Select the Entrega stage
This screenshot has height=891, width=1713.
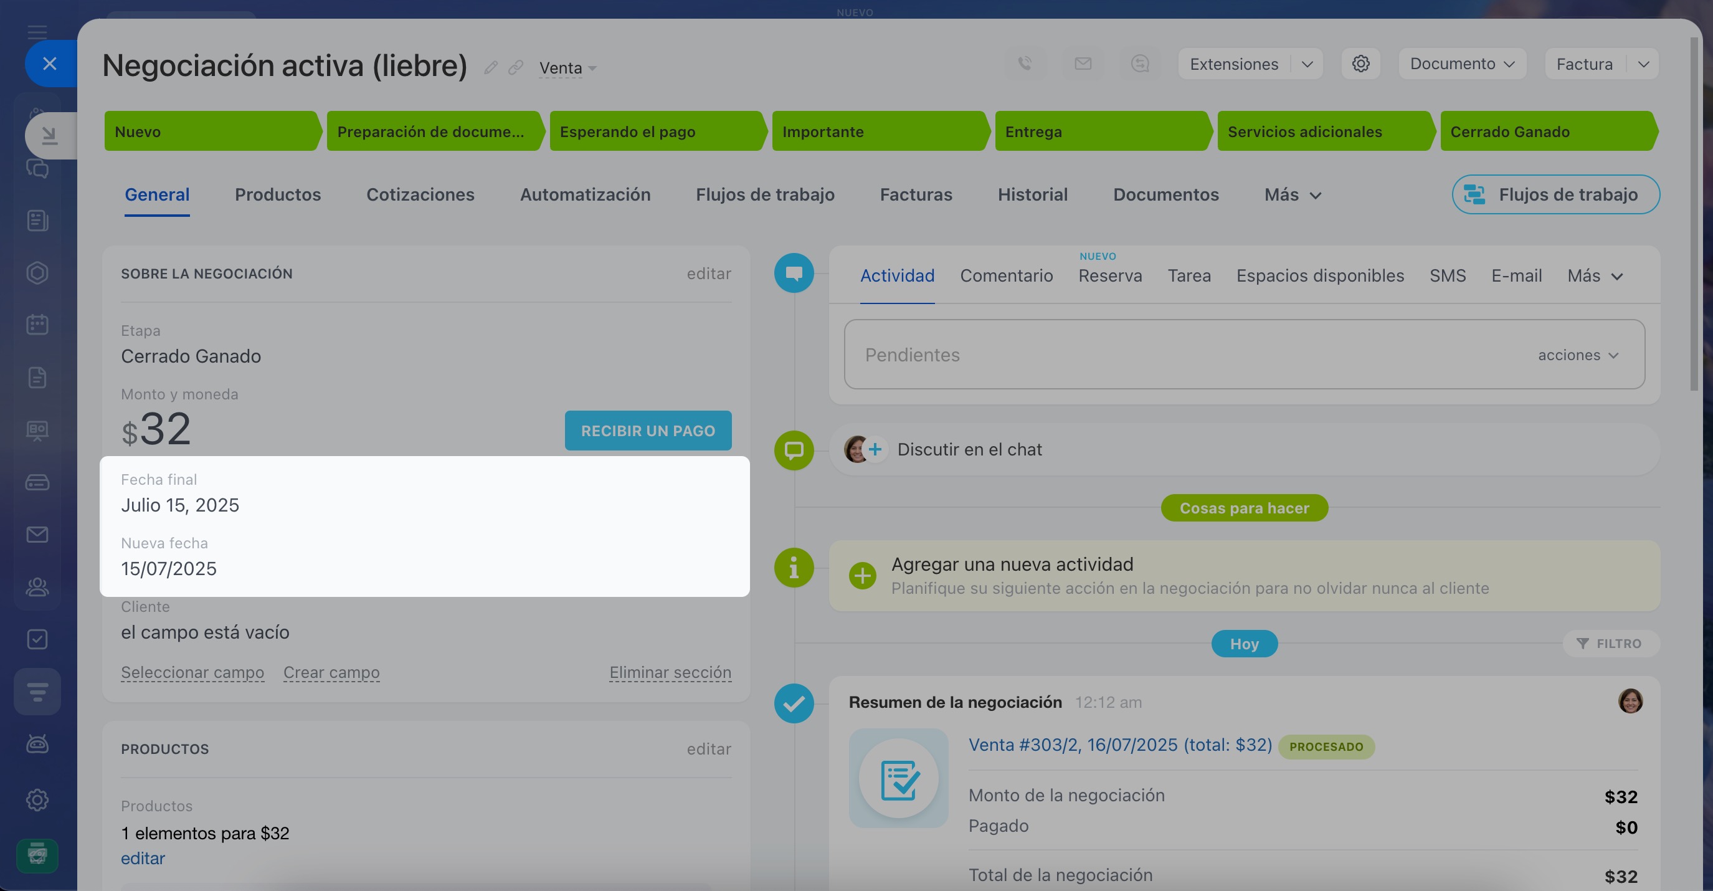tap(1104, 131)
